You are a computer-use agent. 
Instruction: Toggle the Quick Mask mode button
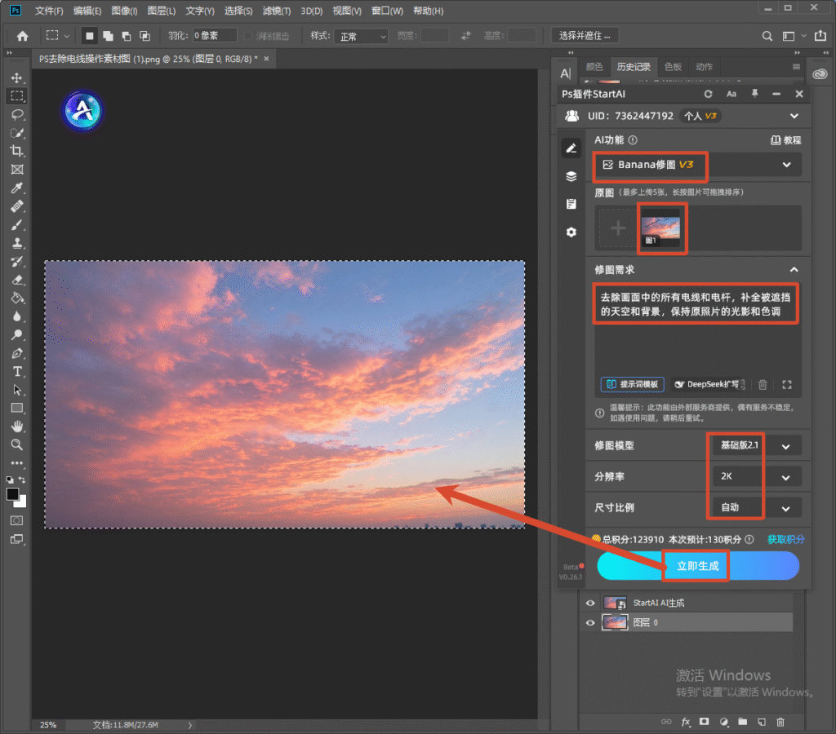pos(17,520)
